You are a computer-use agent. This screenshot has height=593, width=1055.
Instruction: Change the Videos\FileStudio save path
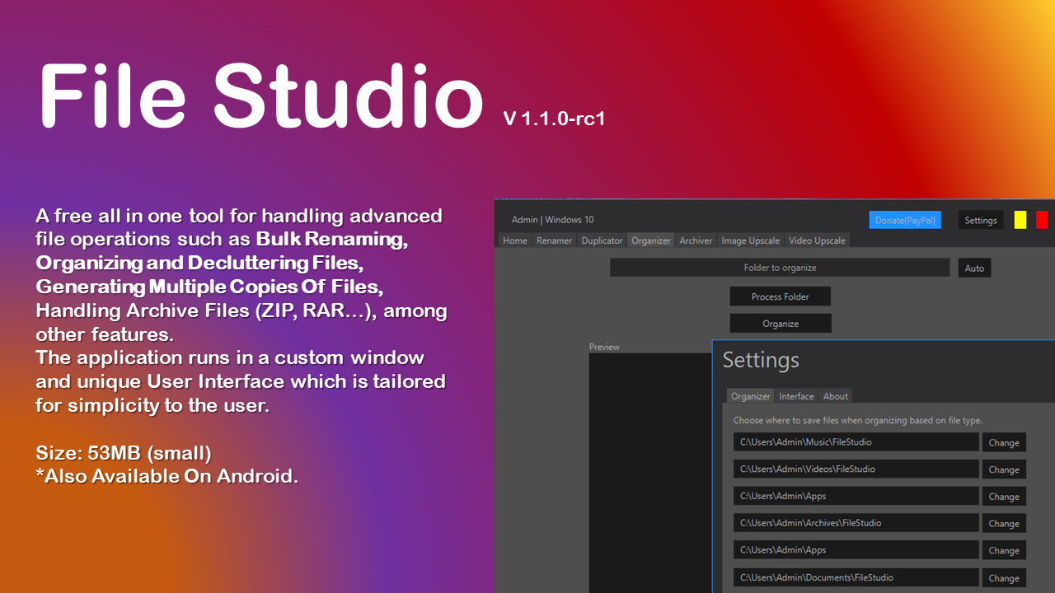(1004, 469)
